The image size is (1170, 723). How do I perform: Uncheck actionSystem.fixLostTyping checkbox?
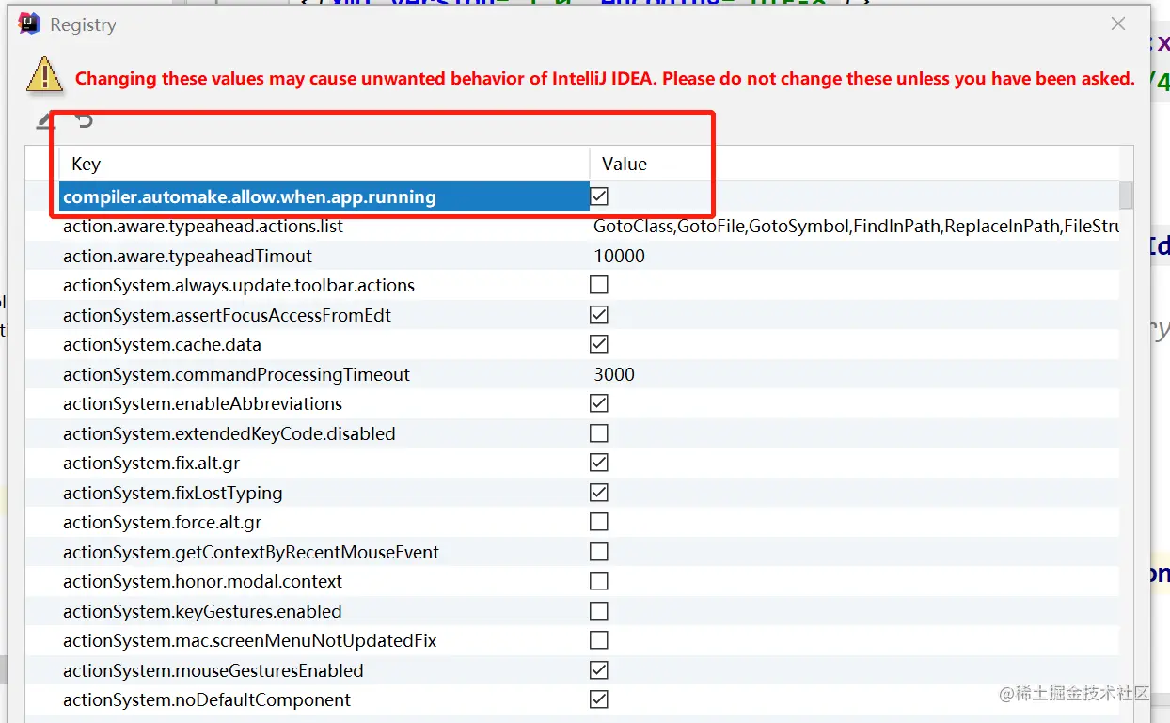[x=599, y=493]
